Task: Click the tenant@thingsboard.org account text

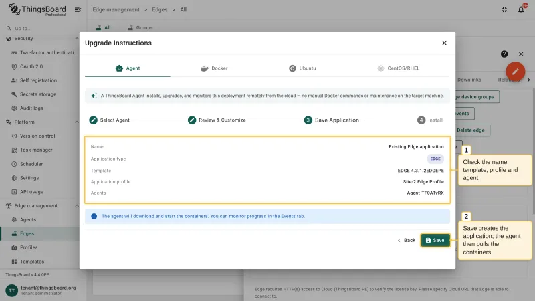Action: (48, 288)
